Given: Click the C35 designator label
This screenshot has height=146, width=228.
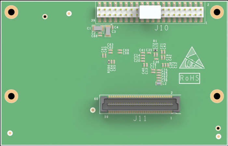Looking at the screenshot, I should 149,50.
